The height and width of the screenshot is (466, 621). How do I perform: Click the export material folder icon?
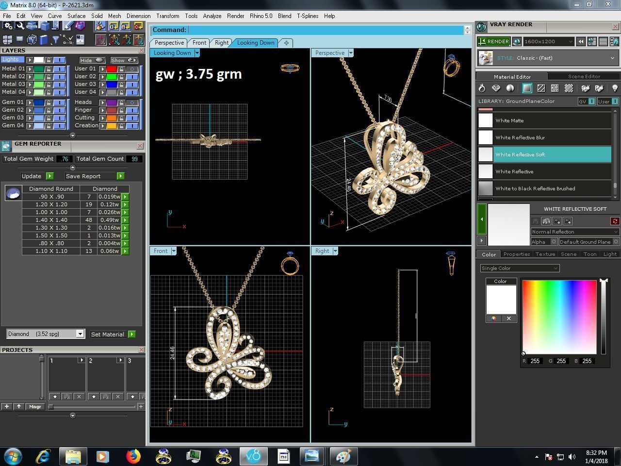click(x=568, y=221)
